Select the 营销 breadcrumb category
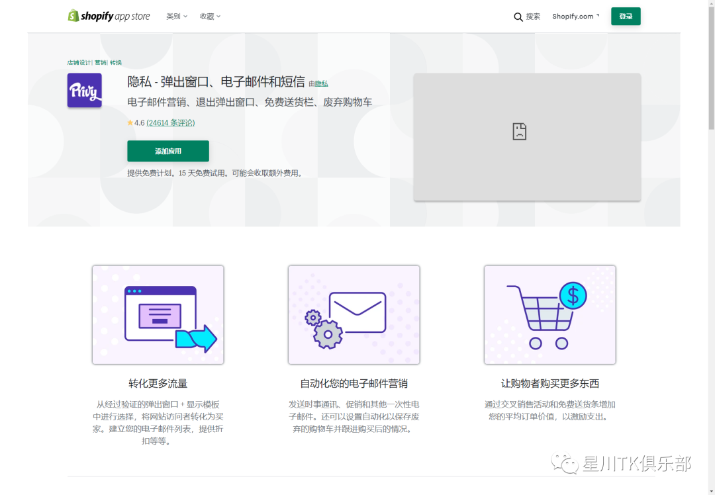715x495 pixels. [100, 62]
